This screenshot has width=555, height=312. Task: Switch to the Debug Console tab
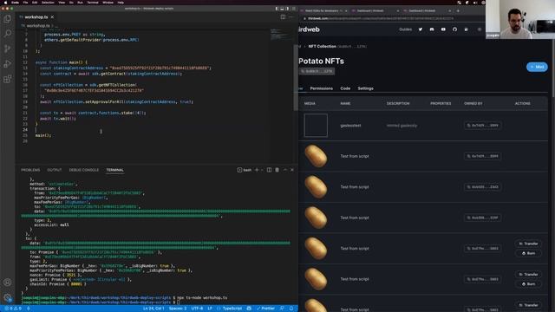click(x=84, y=170)
